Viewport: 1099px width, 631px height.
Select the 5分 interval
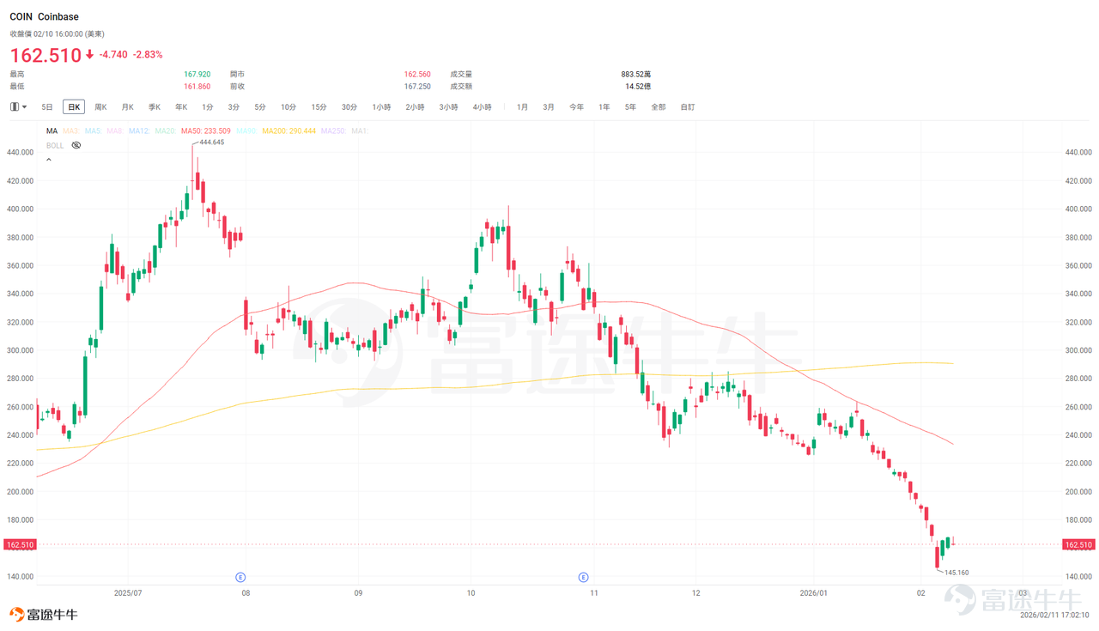[x=260, y=107]
